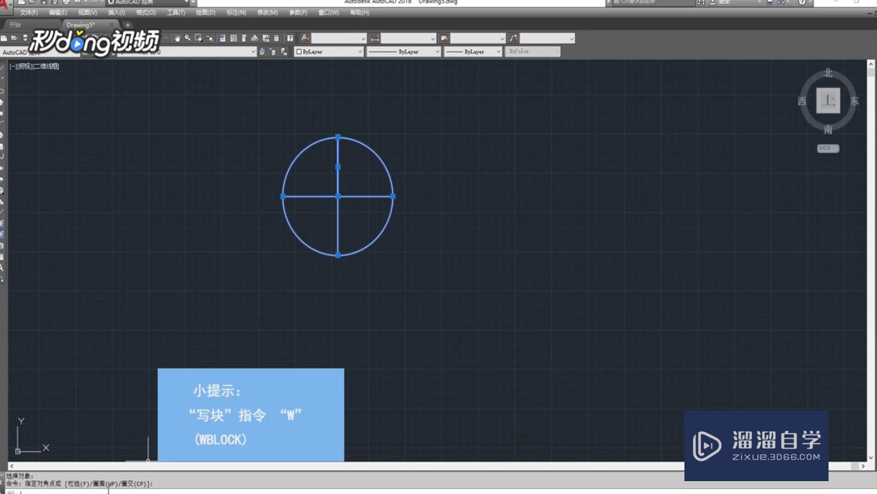Open the Properties palette icon
The image size is (877, 494).
[223, 38]
